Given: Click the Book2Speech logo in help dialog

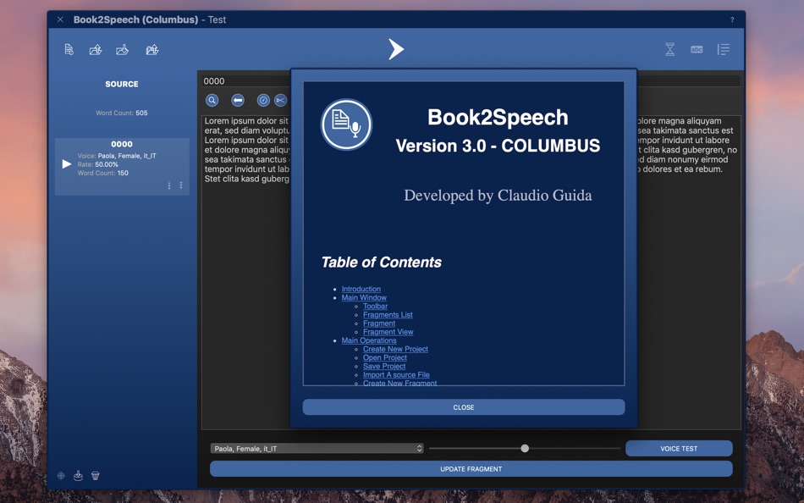Looking at the screenshot, I should (x=347, y=124).
